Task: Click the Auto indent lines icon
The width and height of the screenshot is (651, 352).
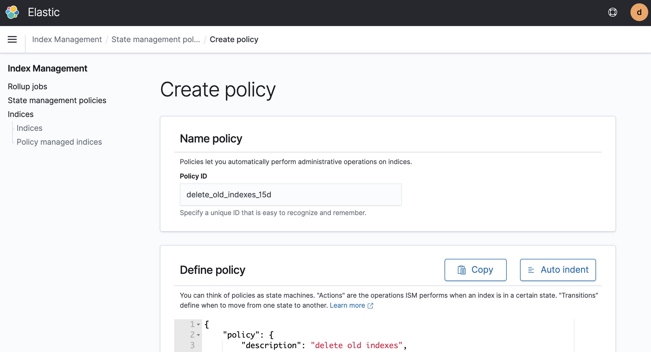Action: point(531,270)
